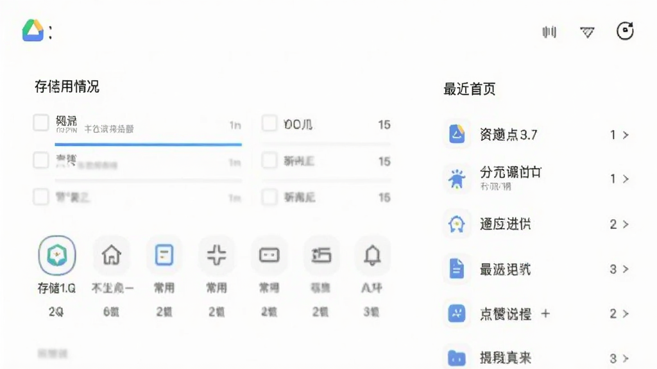
Task: Click the blue Drive file icon beside 3.7 entry
Action: click(457, 135)
